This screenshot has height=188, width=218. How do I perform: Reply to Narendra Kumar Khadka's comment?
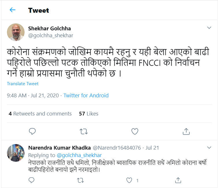pyautogui.click(x=32, y=180)
